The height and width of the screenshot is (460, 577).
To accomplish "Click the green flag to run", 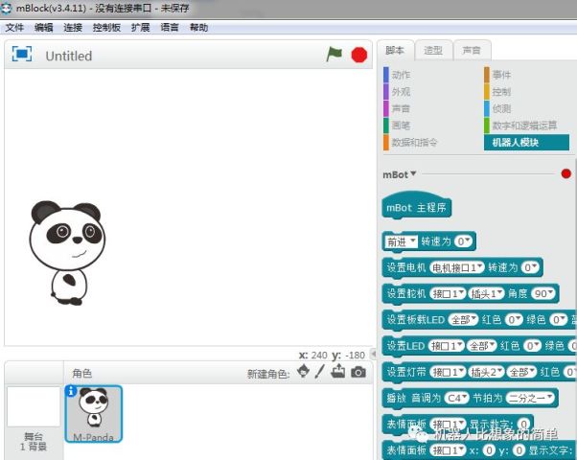I will [x=335, y=55].
